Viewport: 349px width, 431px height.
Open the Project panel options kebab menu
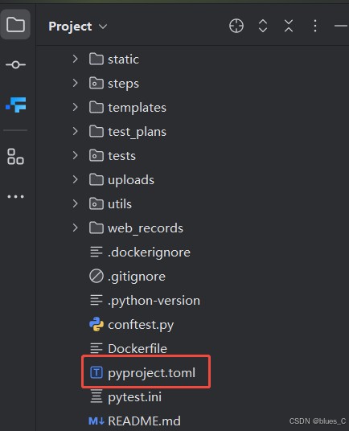[x=315, y=26]
